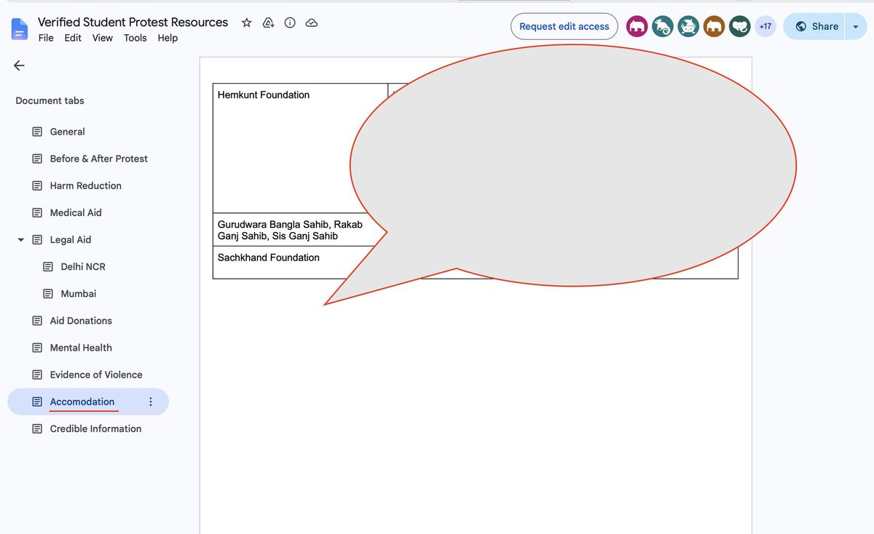Open the Evidence of Violence tab
Screen dimensions: 874x534
(88, 375)
